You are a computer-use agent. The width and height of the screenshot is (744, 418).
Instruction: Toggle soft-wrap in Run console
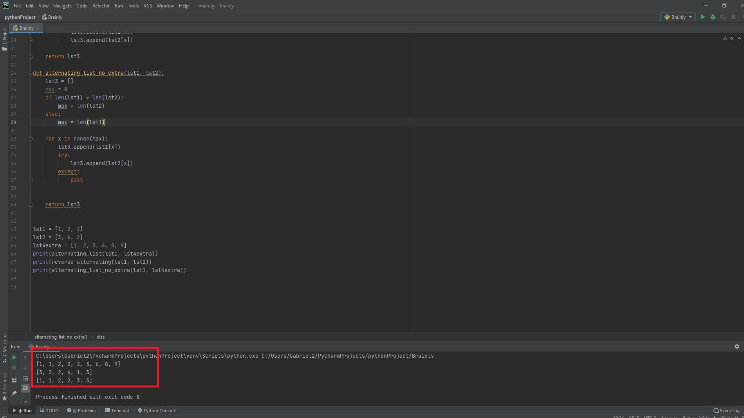point(25,378)
